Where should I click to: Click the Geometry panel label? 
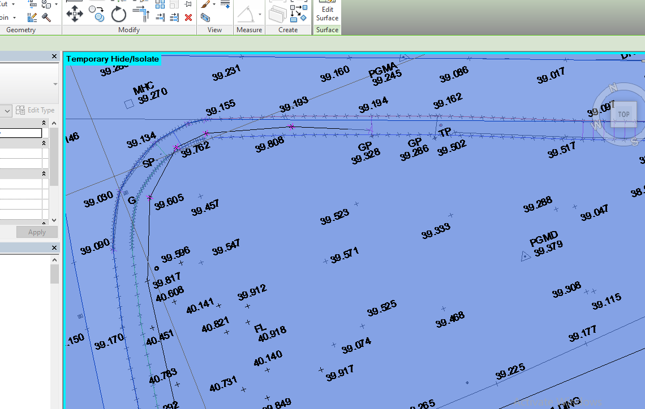coord(21,30)
